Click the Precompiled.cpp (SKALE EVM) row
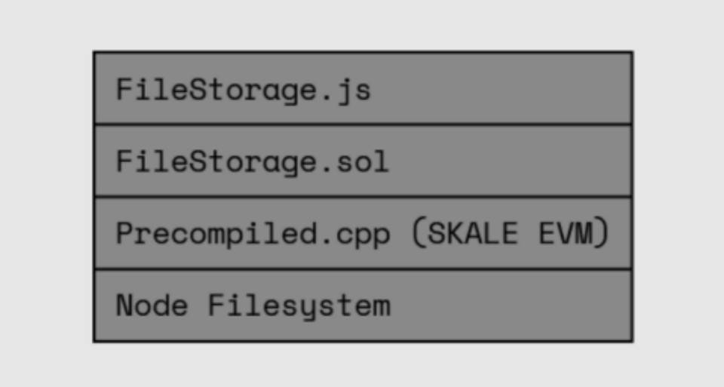Screen dimensions: 724x387 pyautogui.click(x=363, y=233)
